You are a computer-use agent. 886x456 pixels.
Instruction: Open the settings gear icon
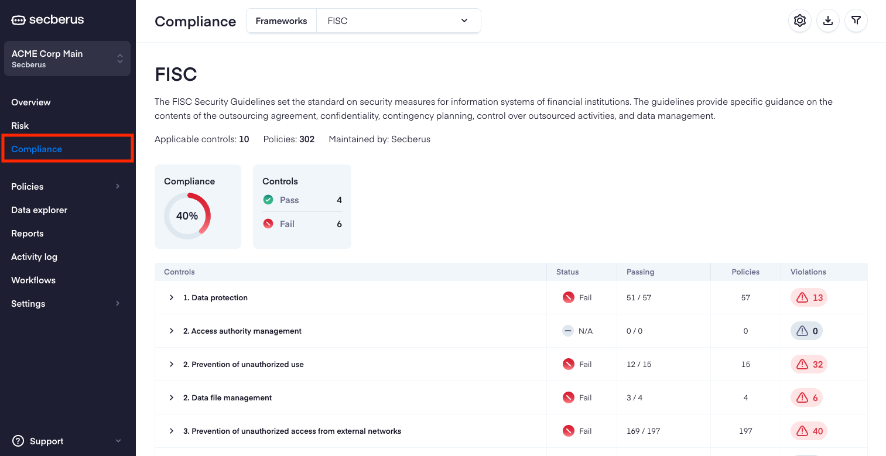(x=800, y=21)
